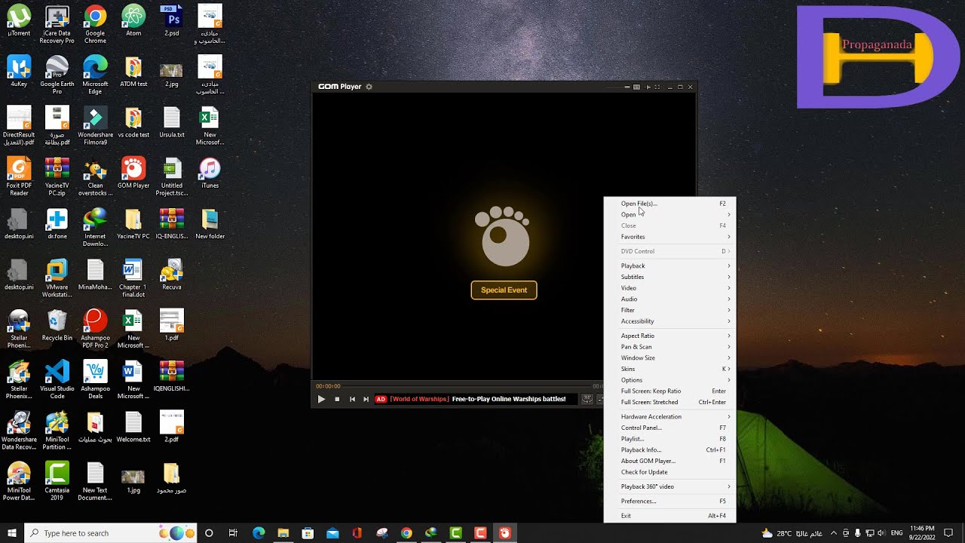The height and width of the screenshot is (543, 965).
Task: Select Check for Update
Action: pos(669,472)
